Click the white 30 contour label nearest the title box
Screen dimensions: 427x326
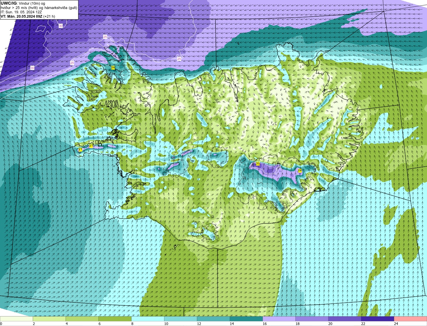point(61,26)
